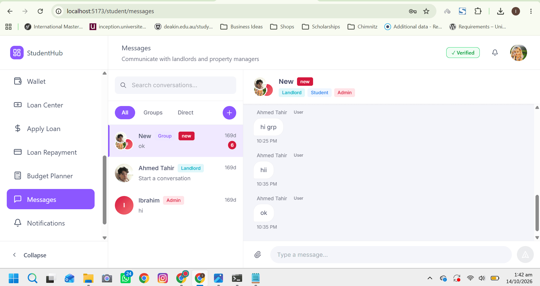Open WhatsApp from taskbar
Screen dimensions: 540x286
coord(126,278)
